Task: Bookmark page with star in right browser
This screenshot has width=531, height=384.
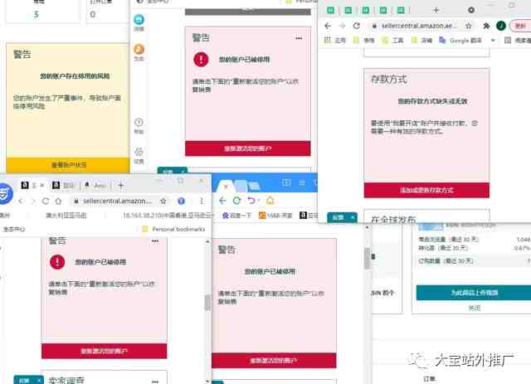Action: click(465, 26)
